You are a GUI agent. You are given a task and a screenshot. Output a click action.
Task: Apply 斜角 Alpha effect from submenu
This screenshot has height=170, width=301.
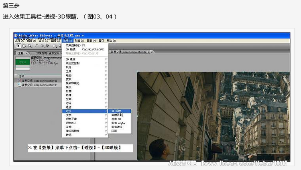click(x=120, y=123)
